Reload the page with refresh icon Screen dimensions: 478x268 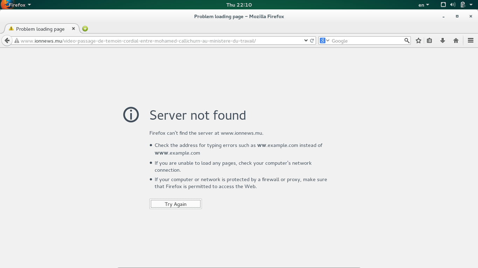click(x=312, y=40)
